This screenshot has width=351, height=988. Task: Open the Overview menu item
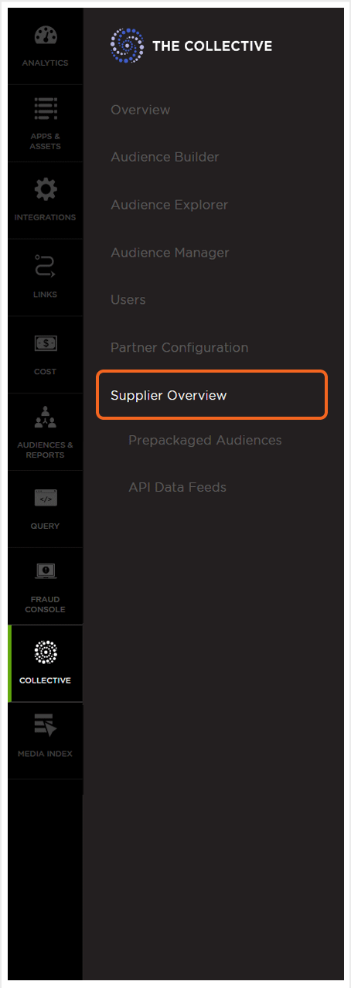140,110
